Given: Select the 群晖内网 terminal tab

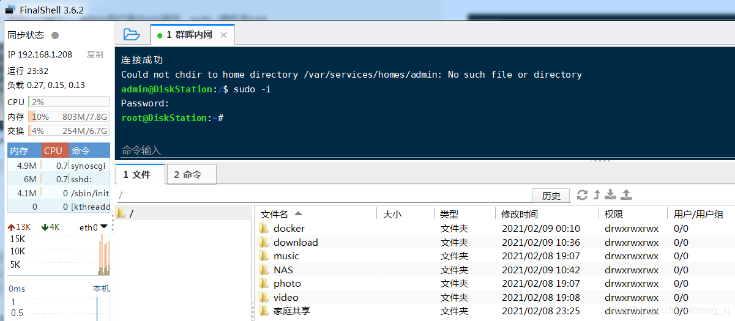Looking at the screenshot, I should coord(192,35).
